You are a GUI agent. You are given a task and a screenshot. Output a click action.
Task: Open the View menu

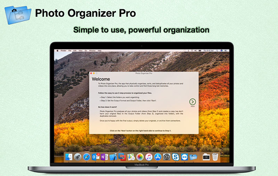[x=81, y=50]
